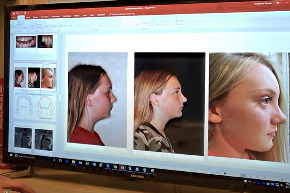Click the Save icon in Quick Access Toolbar
Screen dimensions: 290x193
[x=14, y=13]
